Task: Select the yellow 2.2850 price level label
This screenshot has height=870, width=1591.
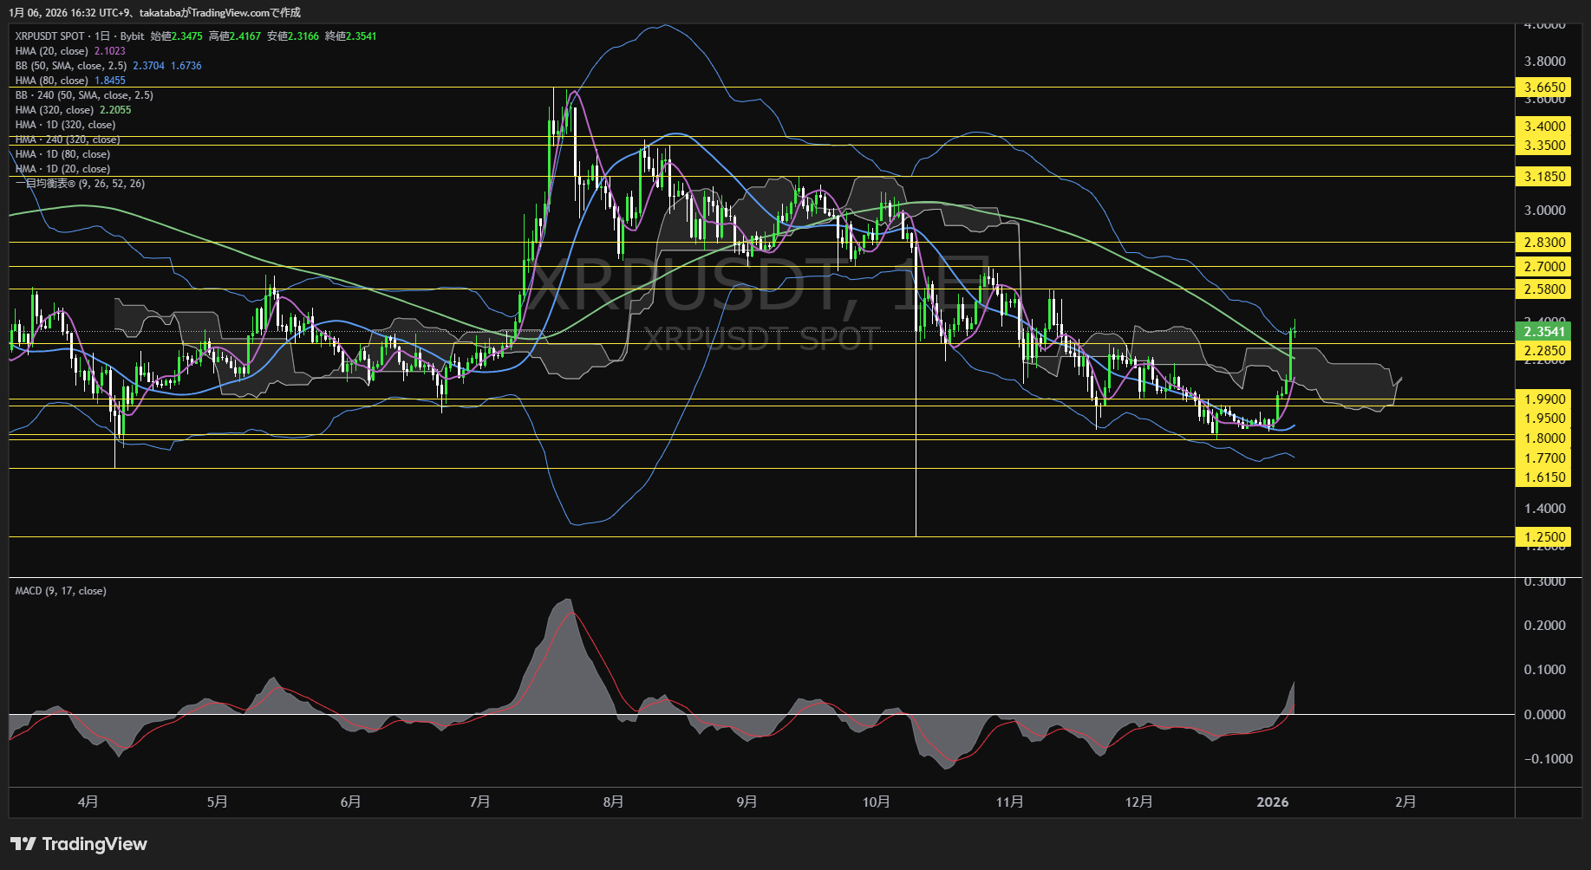Action: (1544, 351)
